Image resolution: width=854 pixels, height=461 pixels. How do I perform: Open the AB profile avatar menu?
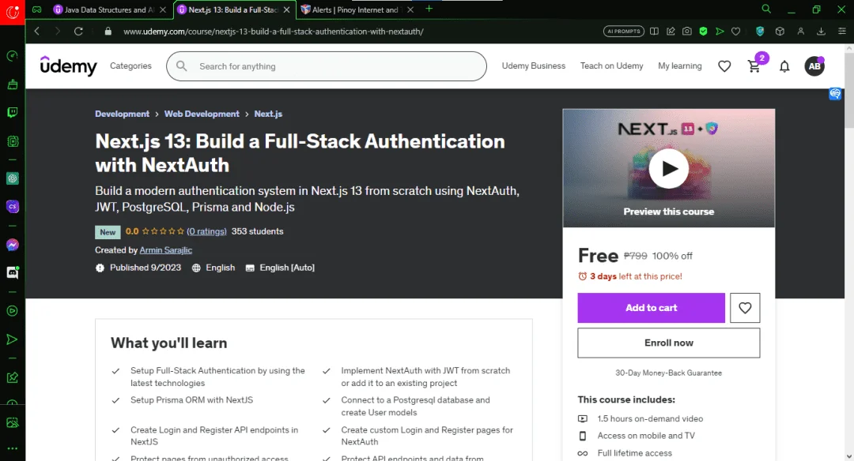[814, 66]
